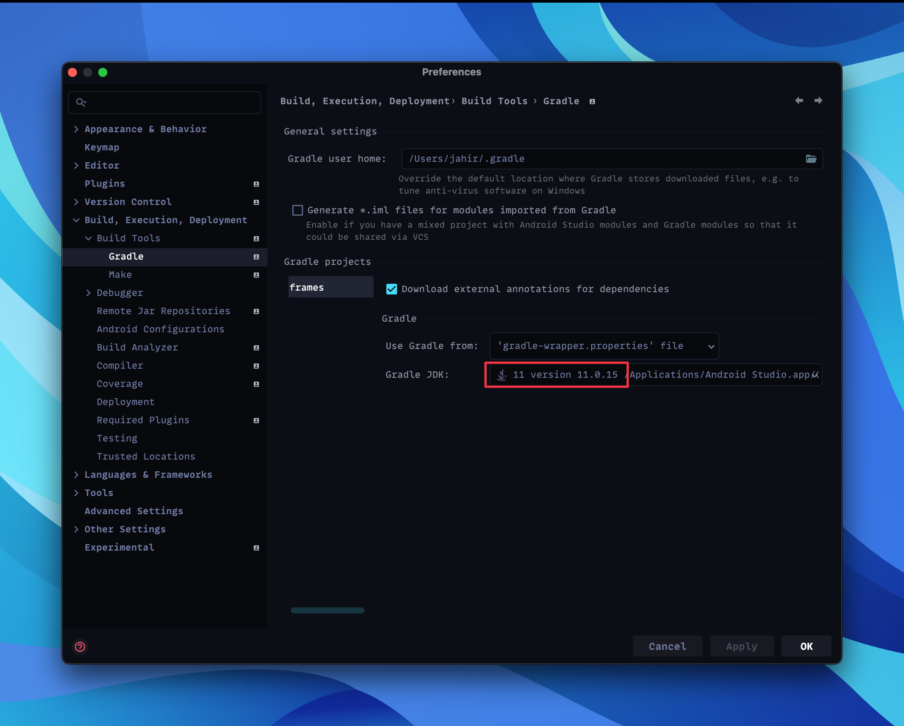Open Deployment settings

[126, 402]
